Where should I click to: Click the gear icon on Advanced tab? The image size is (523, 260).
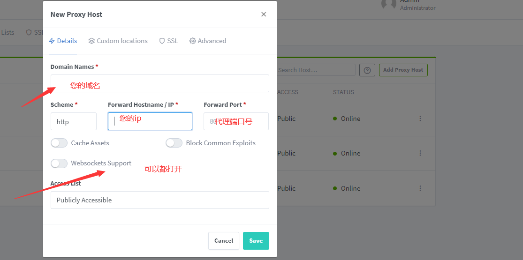pos(192,41)
